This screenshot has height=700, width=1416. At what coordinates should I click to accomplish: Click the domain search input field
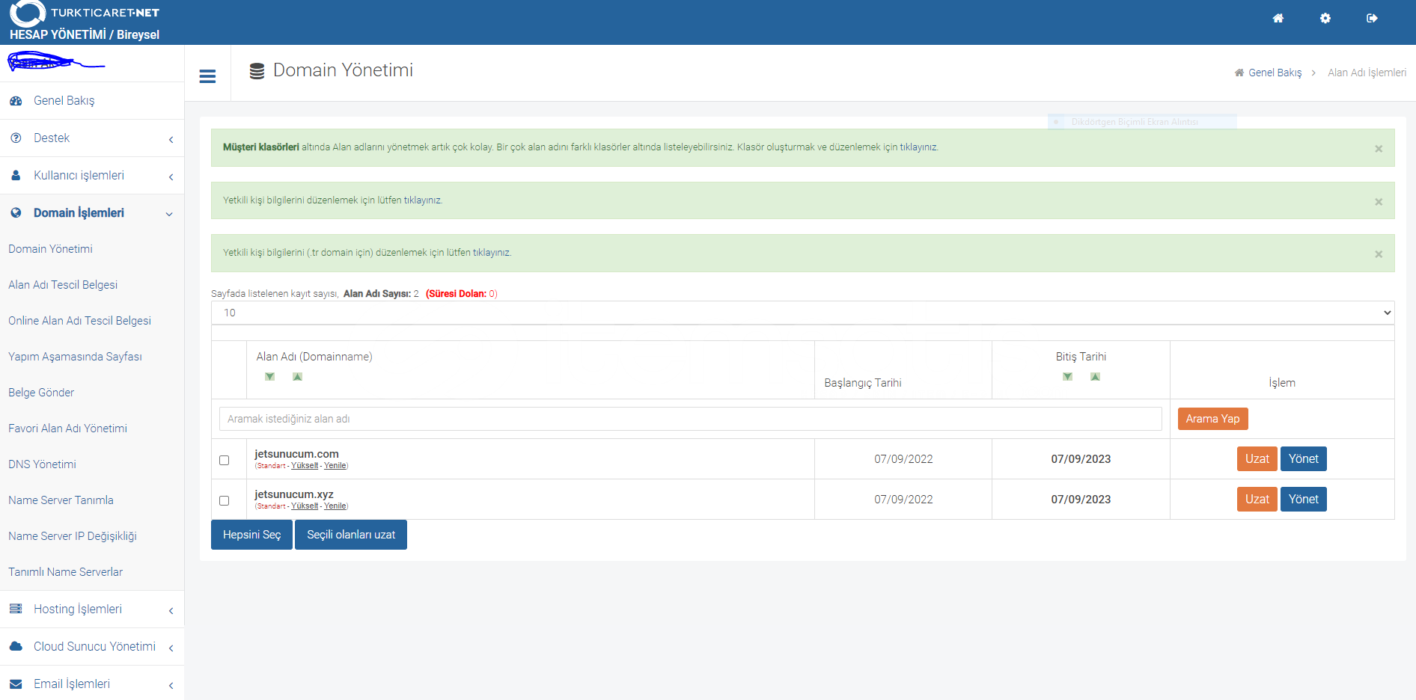(x=689, y=419)
